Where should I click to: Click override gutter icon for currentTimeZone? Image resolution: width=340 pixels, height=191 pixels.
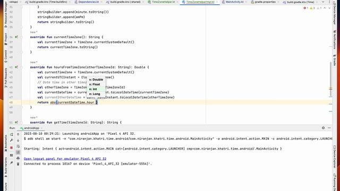point(16,37)
